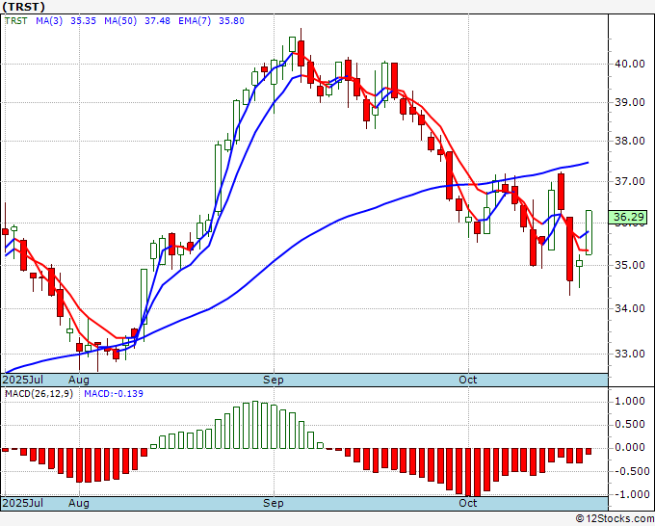Click the MACD:-0.139 value readout
Image resolution: width=655 pixels, height=526 pixels.
114,394
